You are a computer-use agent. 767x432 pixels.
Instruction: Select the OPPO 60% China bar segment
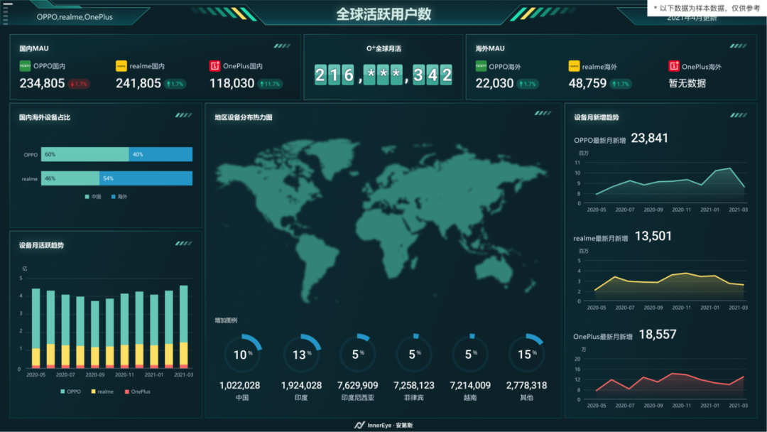[85, 154]
